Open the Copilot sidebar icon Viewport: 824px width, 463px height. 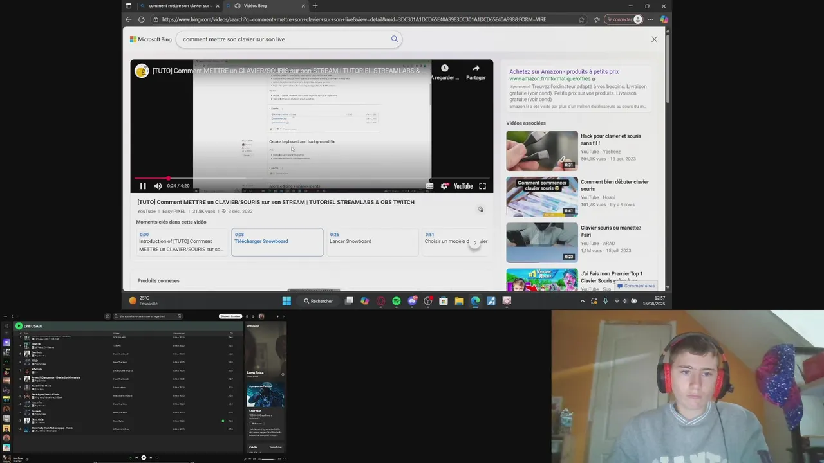click(x=664, y=19)
